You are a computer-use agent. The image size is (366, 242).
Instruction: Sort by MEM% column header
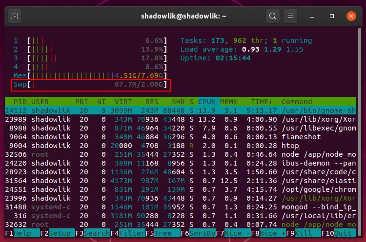click(229, 102)
